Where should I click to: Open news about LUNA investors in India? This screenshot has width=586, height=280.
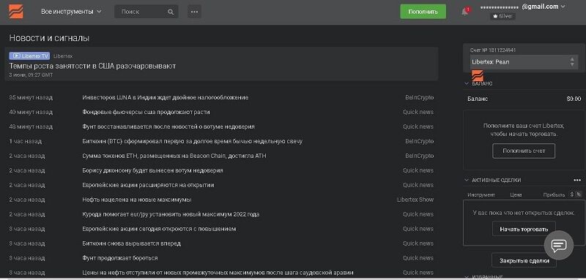(166, 97)
